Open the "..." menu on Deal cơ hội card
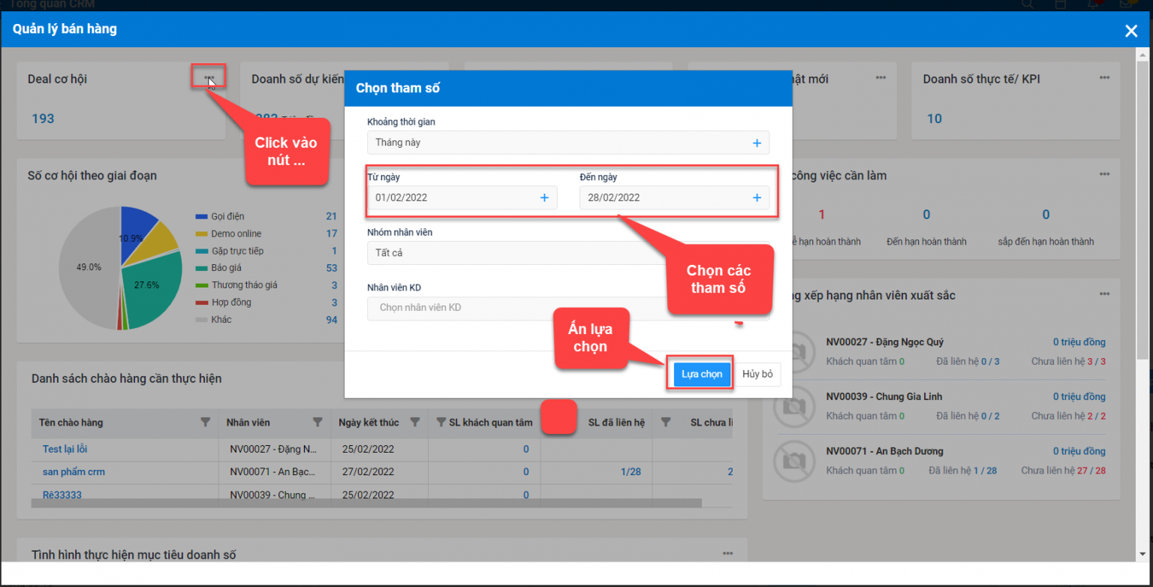 coord(210,76)
